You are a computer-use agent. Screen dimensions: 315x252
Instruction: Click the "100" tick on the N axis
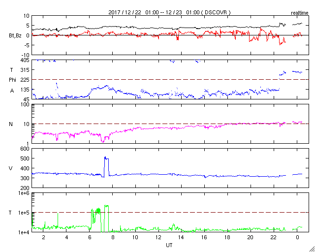point(26,104)
